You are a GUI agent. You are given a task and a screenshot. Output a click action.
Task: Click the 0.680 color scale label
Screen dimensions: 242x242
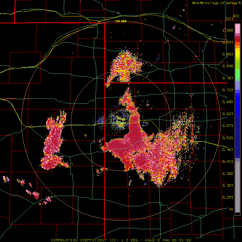tap(228, 102)
